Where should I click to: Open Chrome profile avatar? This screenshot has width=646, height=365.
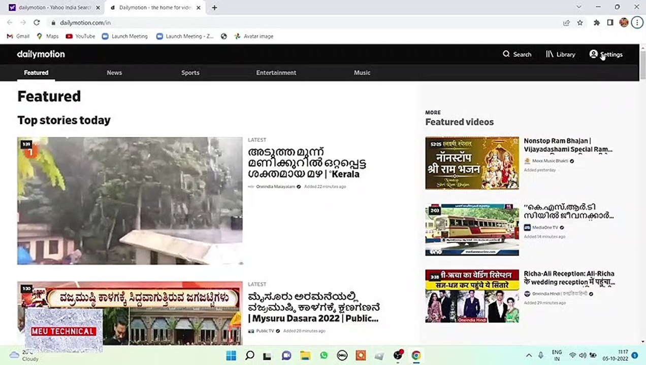(624, 23)
